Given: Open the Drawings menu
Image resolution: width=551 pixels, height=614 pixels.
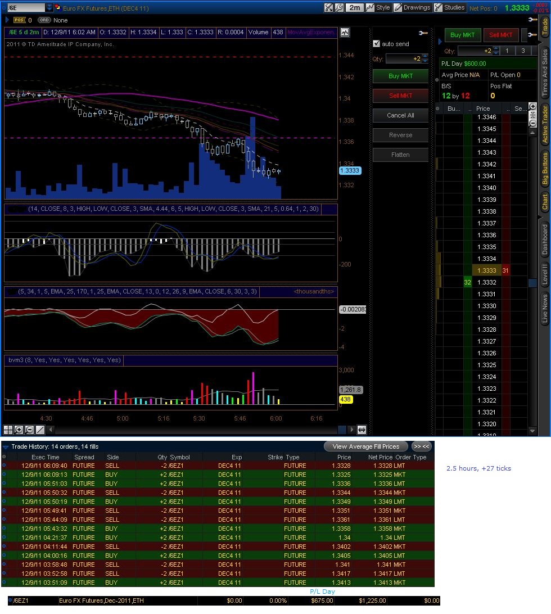Looking at the screenshot, I should (412, 7).
